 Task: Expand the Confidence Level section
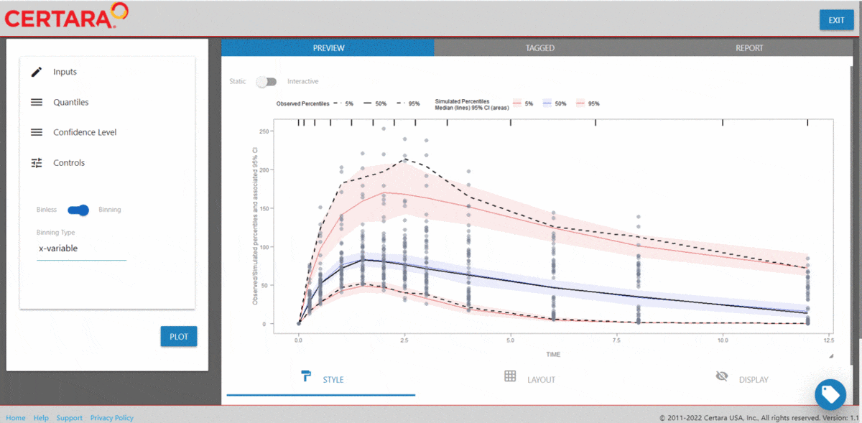tap(84, 132)
